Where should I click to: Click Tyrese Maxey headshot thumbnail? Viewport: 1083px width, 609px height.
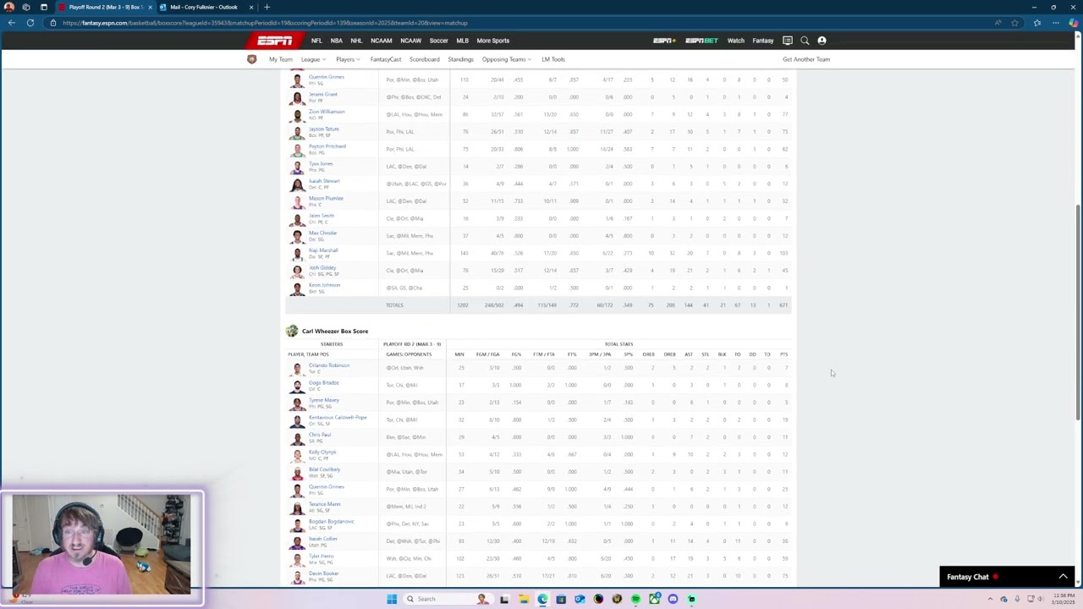297,403
